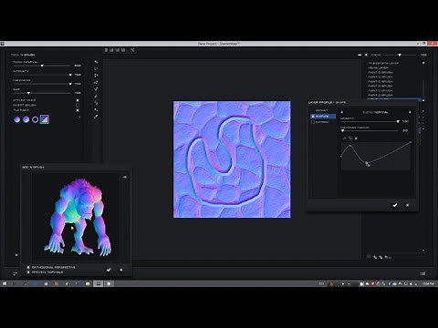Select the circle-shaped tool in tool column
The width and height of the screenshot is (438, 328).
coord(96,68)
